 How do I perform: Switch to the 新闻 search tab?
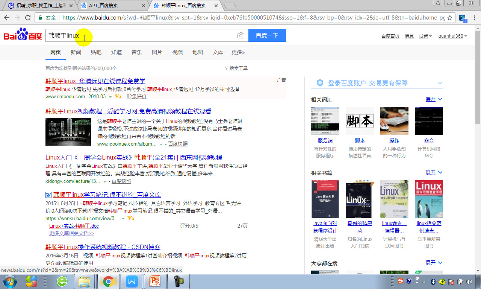pos(76,52)
